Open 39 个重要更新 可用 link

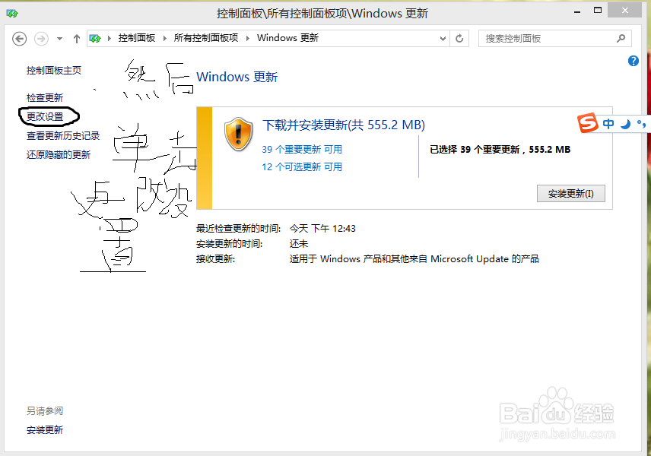click(302, 150)
